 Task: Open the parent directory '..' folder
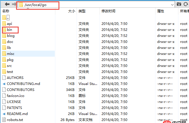point(6,17)
